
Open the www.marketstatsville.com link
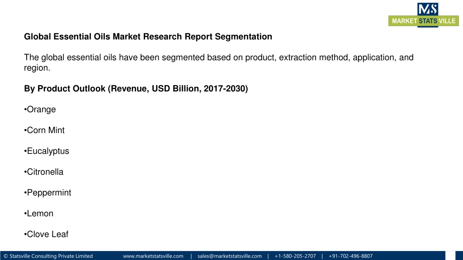coord(153,256)
